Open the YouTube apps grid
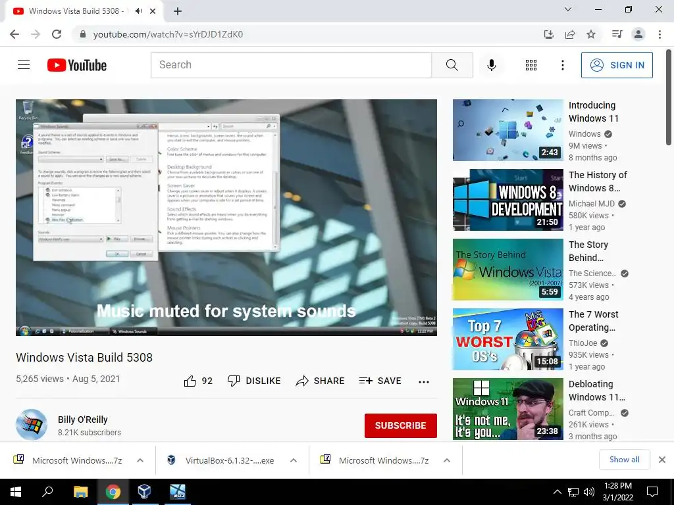 [531, 65]
